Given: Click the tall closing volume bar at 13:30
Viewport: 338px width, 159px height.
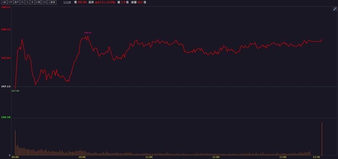Looking at the screenshot, I should tap(322, 139).
